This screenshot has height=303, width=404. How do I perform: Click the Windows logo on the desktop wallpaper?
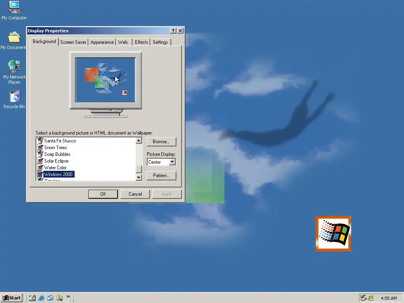pyautogui.click(x=333, y=234)
